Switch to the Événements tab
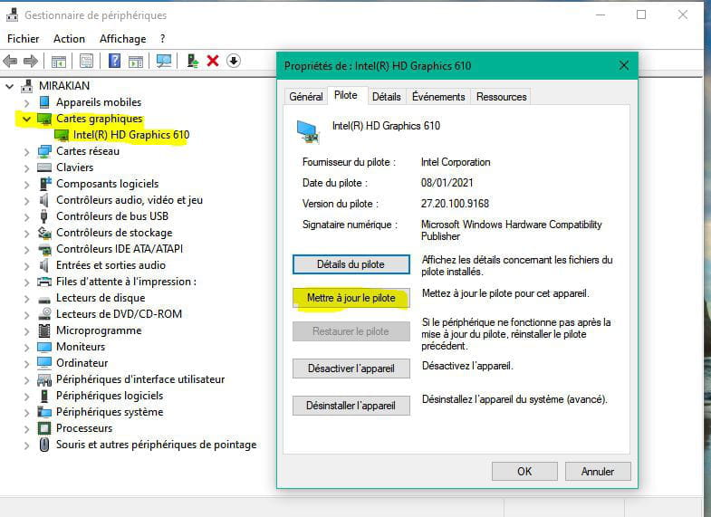Viewport: 711px width, 517px height. 438,97
